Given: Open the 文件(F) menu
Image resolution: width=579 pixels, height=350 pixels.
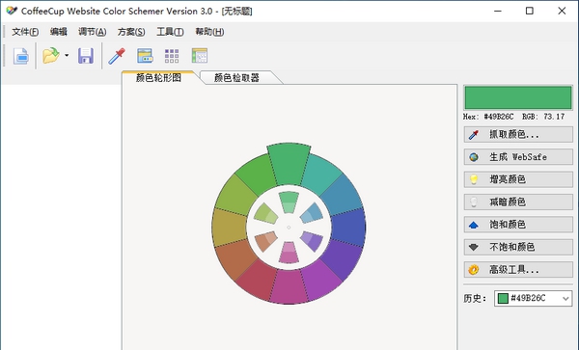Looking at the screenshot, I should tap(25, 32).
